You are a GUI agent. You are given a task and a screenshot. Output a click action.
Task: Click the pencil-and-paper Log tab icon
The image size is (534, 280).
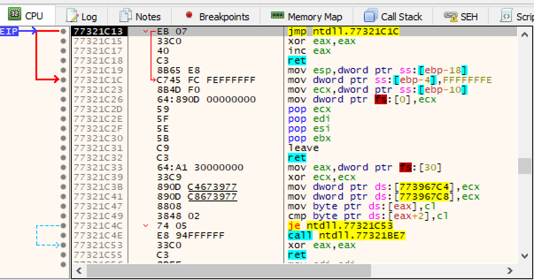pyautogui.click(x=72, y=16)
